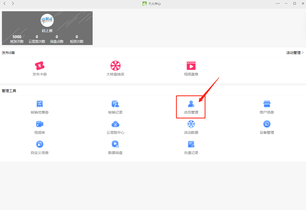Image resolution: width=306 pixels, height=210 pixels.
Task: Go forward with the right arrow
Action: point(13,4)
